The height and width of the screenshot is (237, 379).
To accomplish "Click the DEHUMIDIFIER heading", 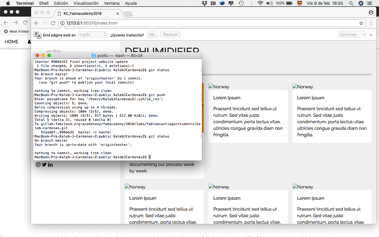I will pyautogui.click(x=162, y=49).
